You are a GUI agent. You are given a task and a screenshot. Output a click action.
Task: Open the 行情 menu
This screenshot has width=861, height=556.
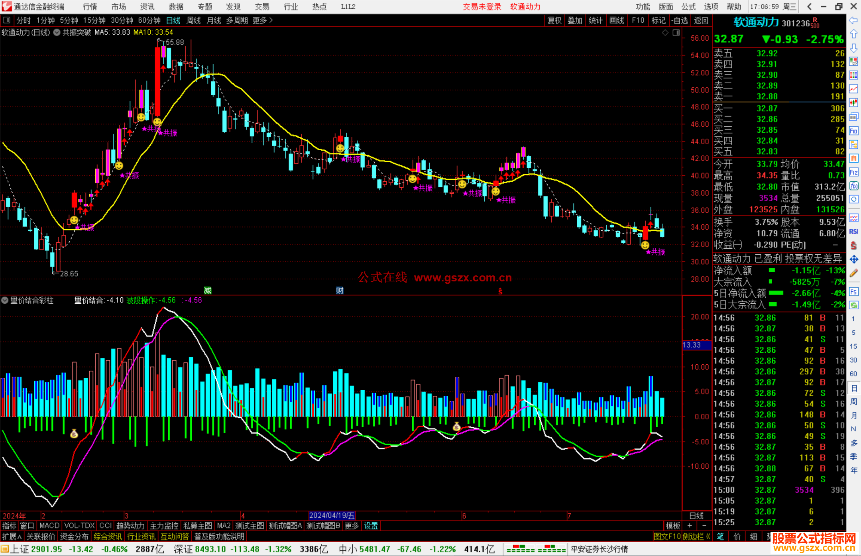tap(90, 7)
